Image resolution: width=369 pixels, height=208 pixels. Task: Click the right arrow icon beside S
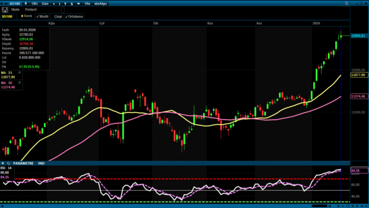point(78,3)
